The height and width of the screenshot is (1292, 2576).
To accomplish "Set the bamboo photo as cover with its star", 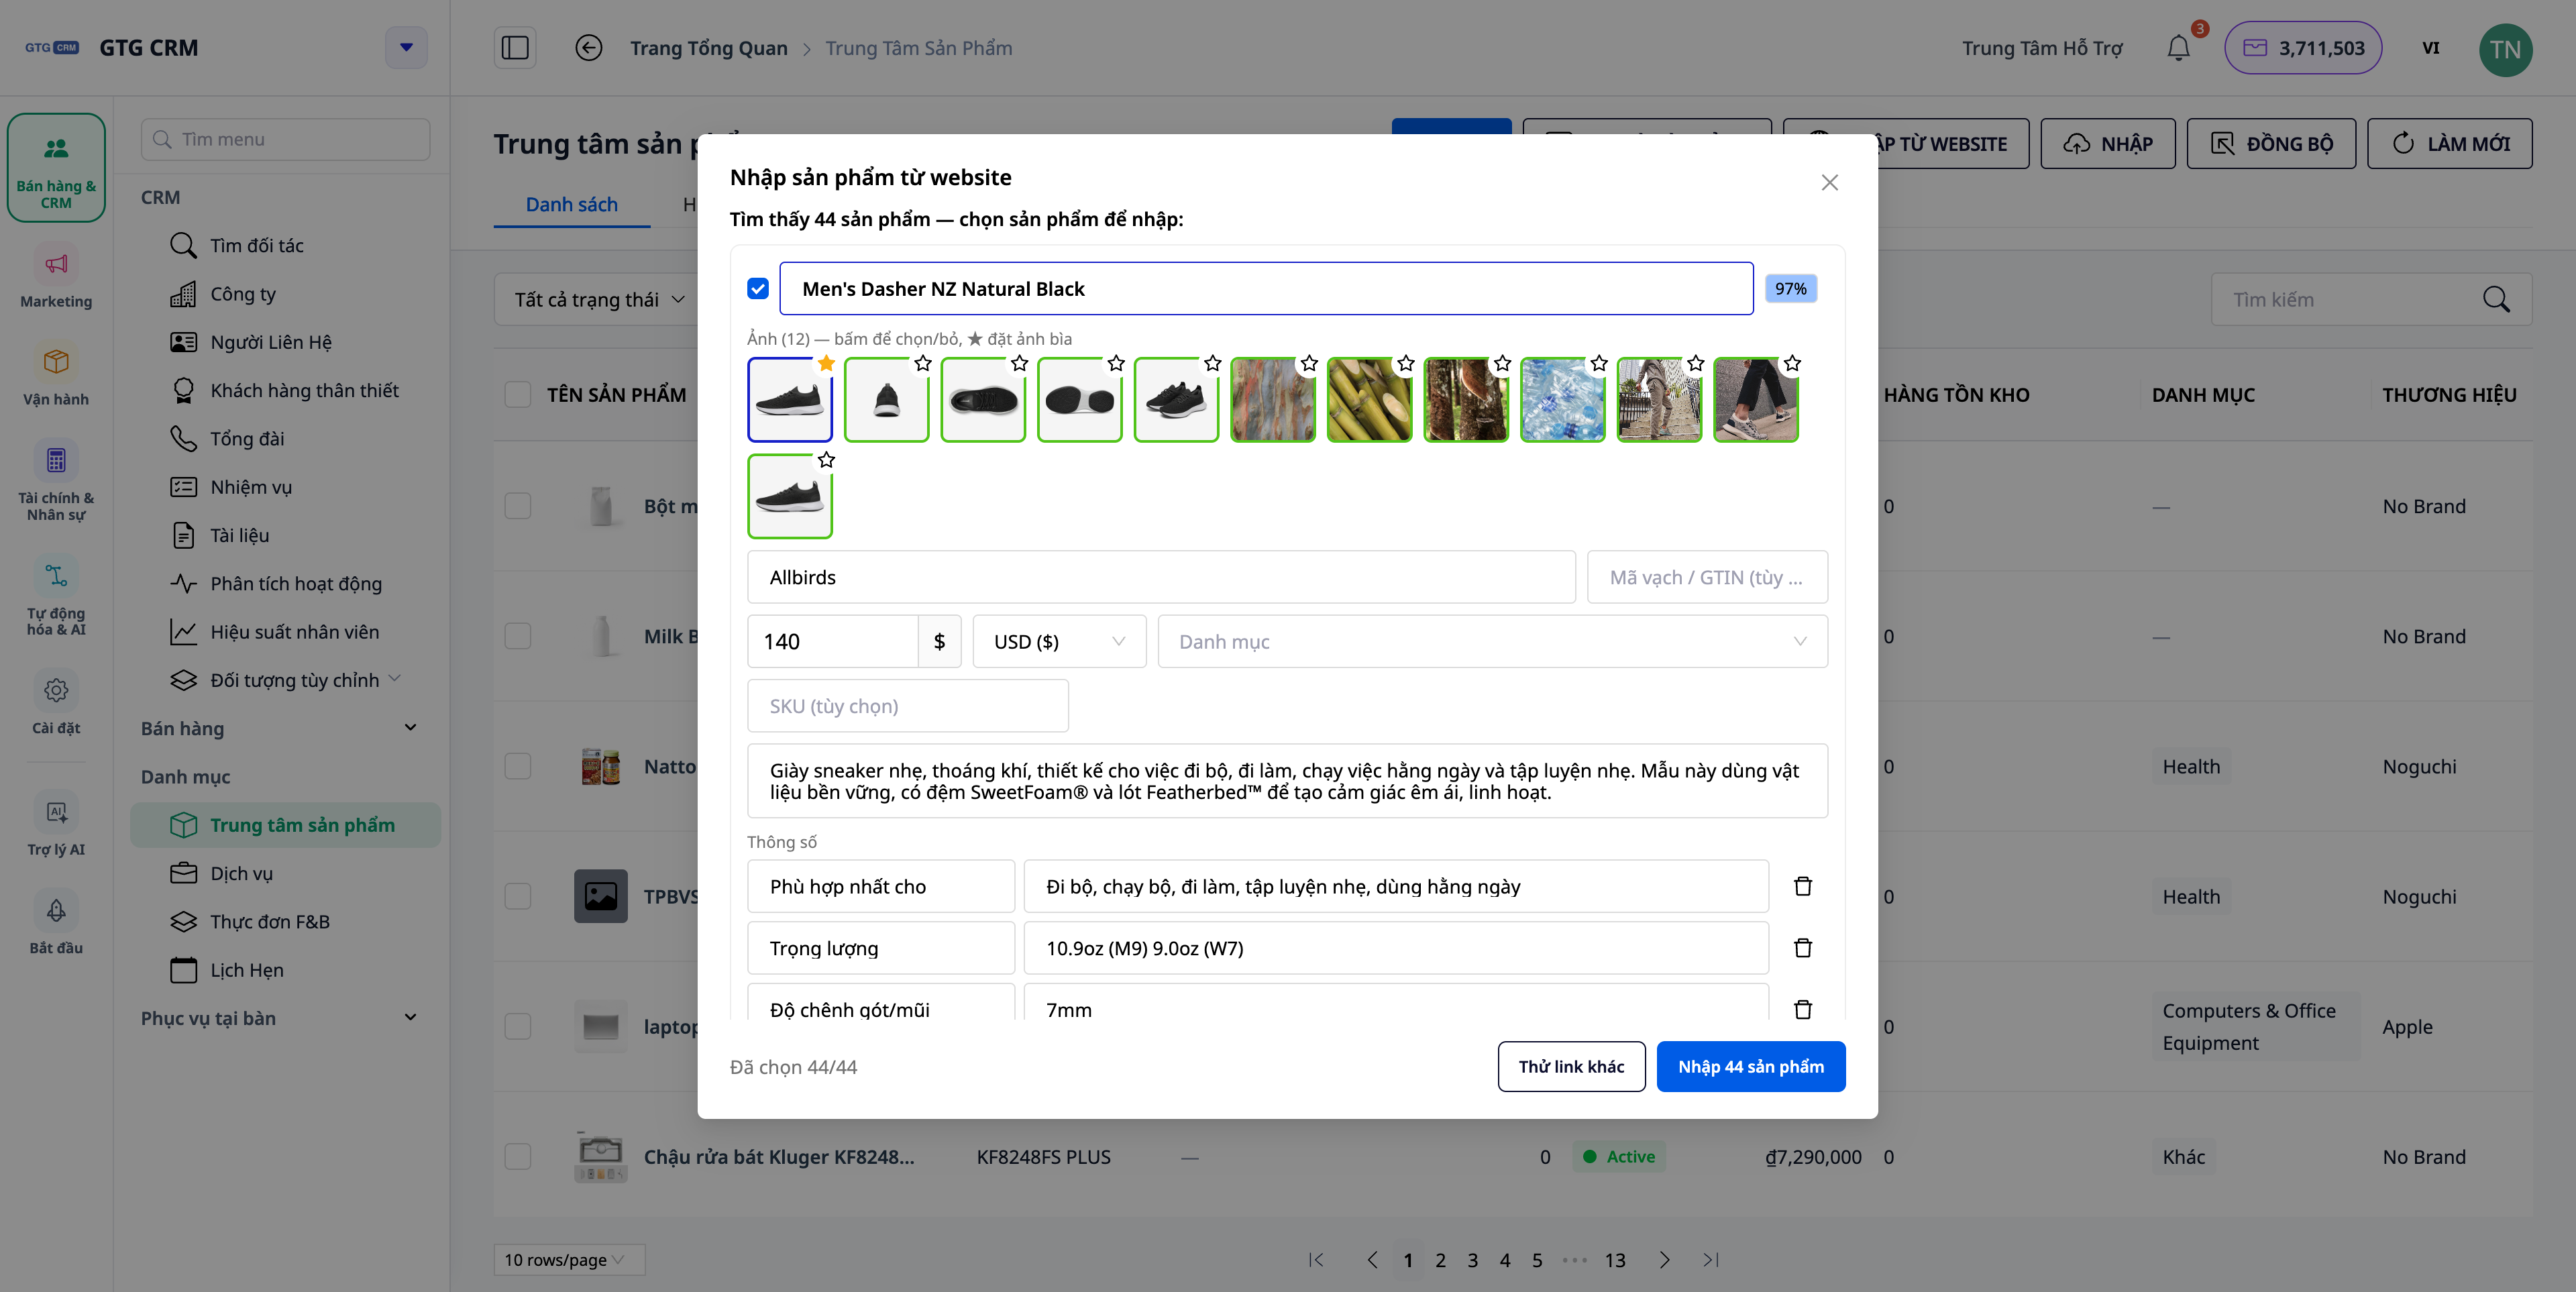I will pyautogui.click(x=1406, y=363).
